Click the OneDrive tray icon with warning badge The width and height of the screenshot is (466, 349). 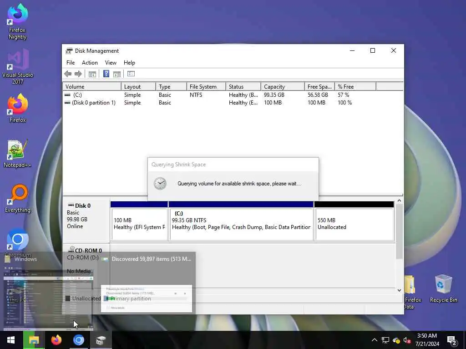tap(396, 340)
